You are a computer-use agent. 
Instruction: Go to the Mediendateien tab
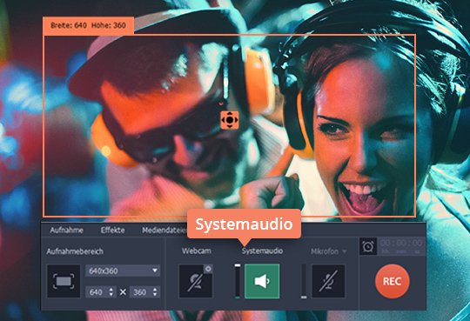(x=164, y=231)
